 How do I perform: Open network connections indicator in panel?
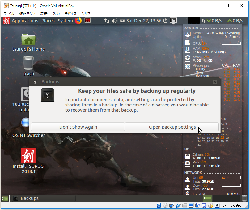(x=107, y=21)
